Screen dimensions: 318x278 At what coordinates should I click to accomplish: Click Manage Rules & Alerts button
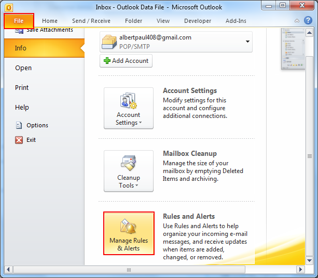[129, 233]
